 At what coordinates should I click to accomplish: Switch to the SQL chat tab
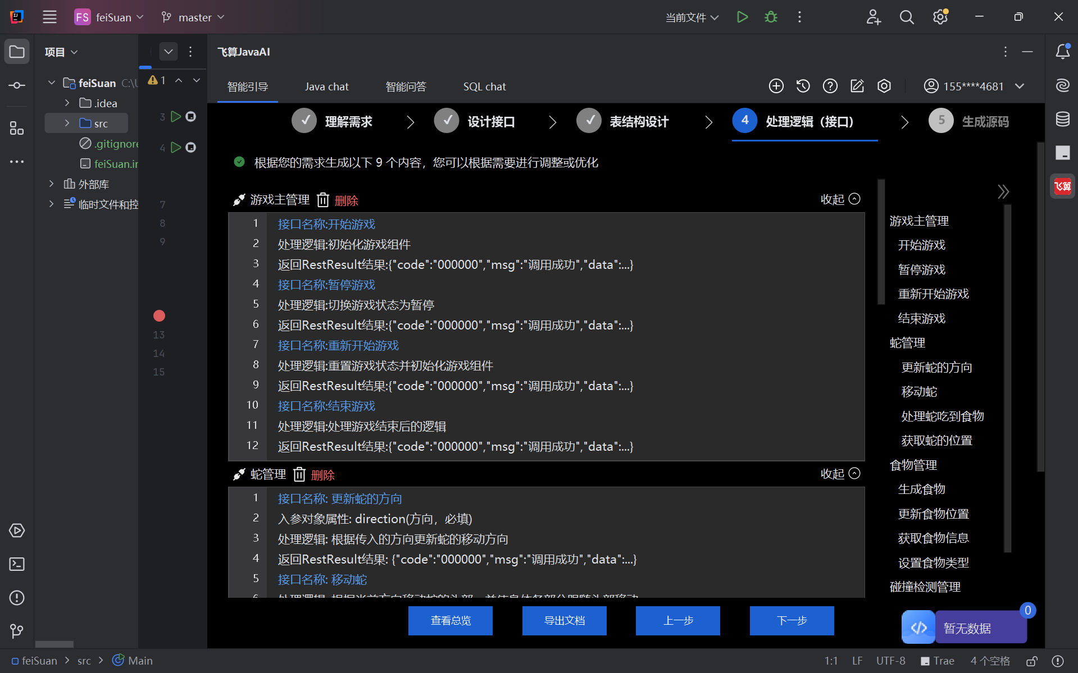tap(484, 86)
